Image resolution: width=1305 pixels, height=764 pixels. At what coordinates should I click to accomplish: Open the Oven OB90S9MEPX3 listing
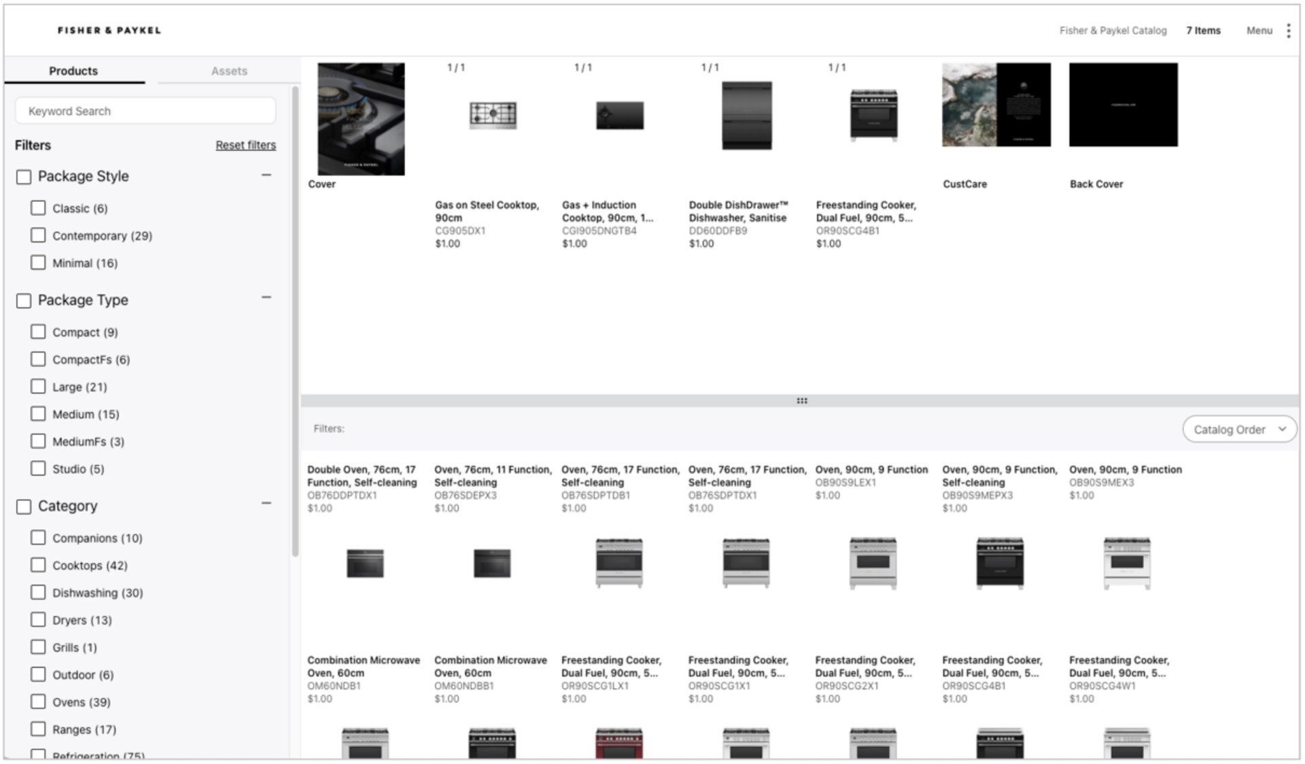pos(1000,489)
